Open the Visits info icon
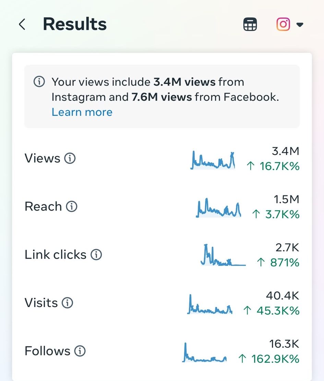Viewport: 324px width, 381px height. click(x=67, y=303)
